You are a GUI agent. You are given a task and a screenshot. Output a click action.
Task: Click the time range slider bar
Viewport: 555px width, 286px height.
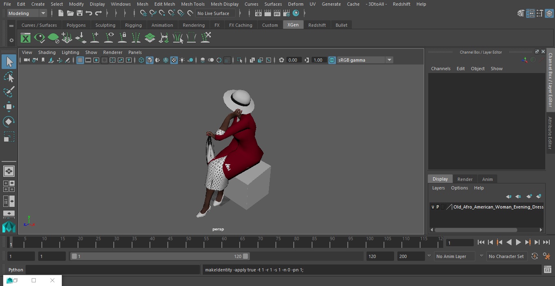[x=160, y=256]
